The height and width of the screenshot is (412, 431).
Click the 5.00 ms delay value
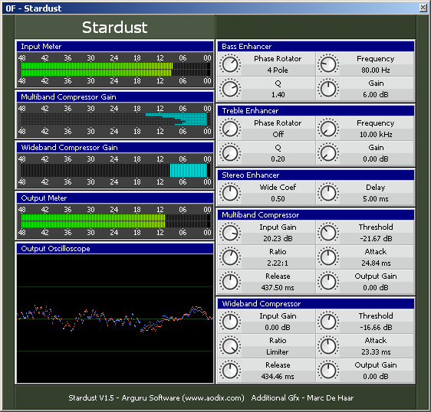[376, 199]
